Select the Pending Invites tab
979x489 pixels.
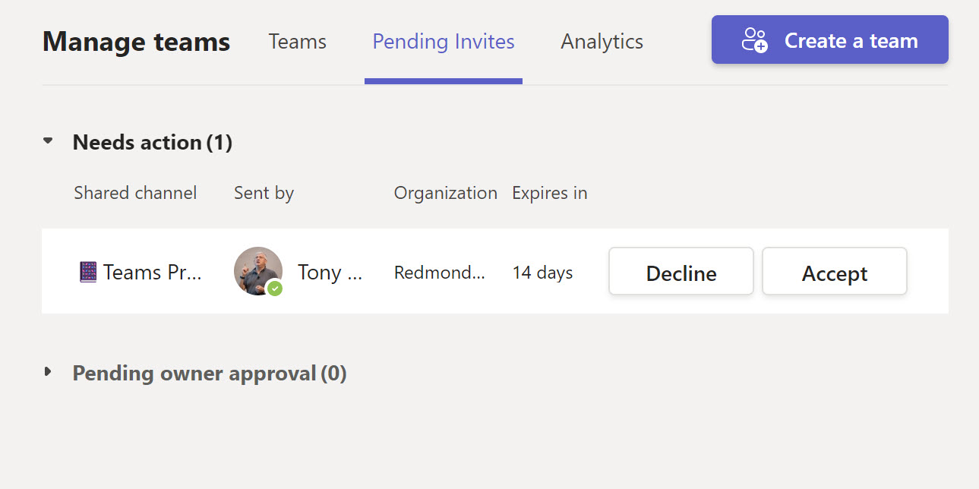(443, 41)
